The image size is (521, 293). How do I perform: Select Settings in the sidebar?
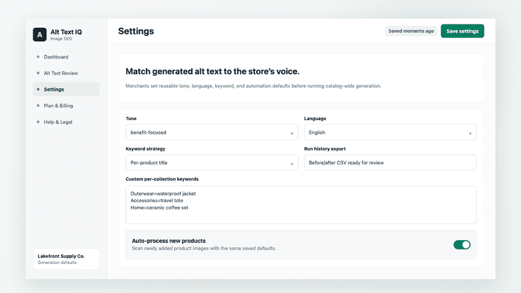click(66, 89)
